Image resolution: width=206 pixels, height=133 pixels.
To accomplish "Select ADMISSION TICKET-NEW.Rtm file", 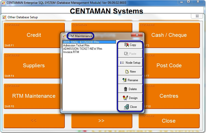I will click(x=83, y=49).
